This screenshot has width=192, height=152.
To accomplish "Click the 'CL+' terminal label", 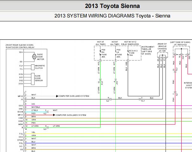I will 21,66.
